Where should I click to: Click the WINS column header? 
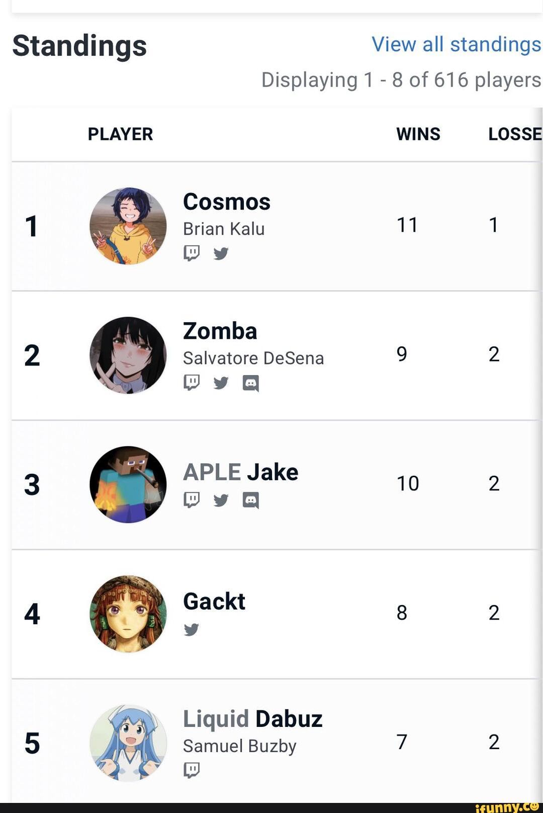(418, 134)
